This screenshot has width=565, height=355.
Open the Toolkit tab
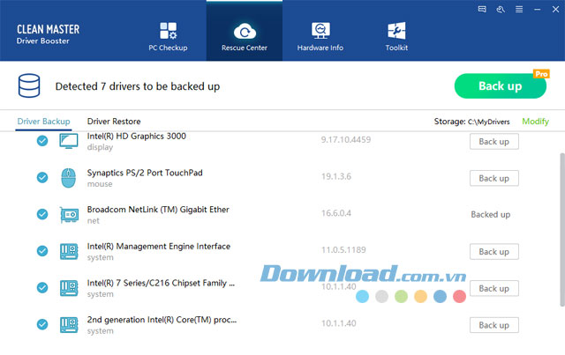coord(396,37)
